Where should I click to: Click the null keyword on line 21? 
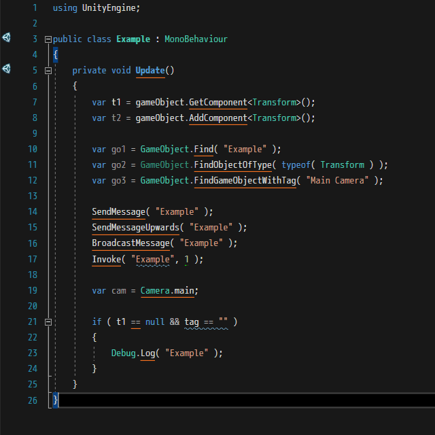[155, 322]
